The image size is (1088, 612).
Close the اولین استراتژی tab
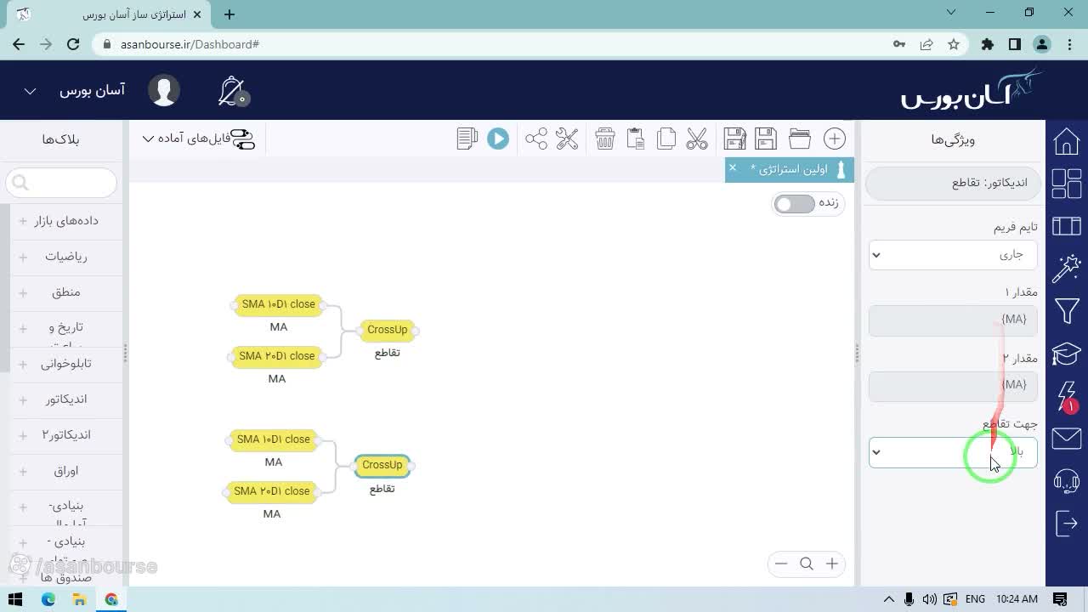tap(733, 167)
